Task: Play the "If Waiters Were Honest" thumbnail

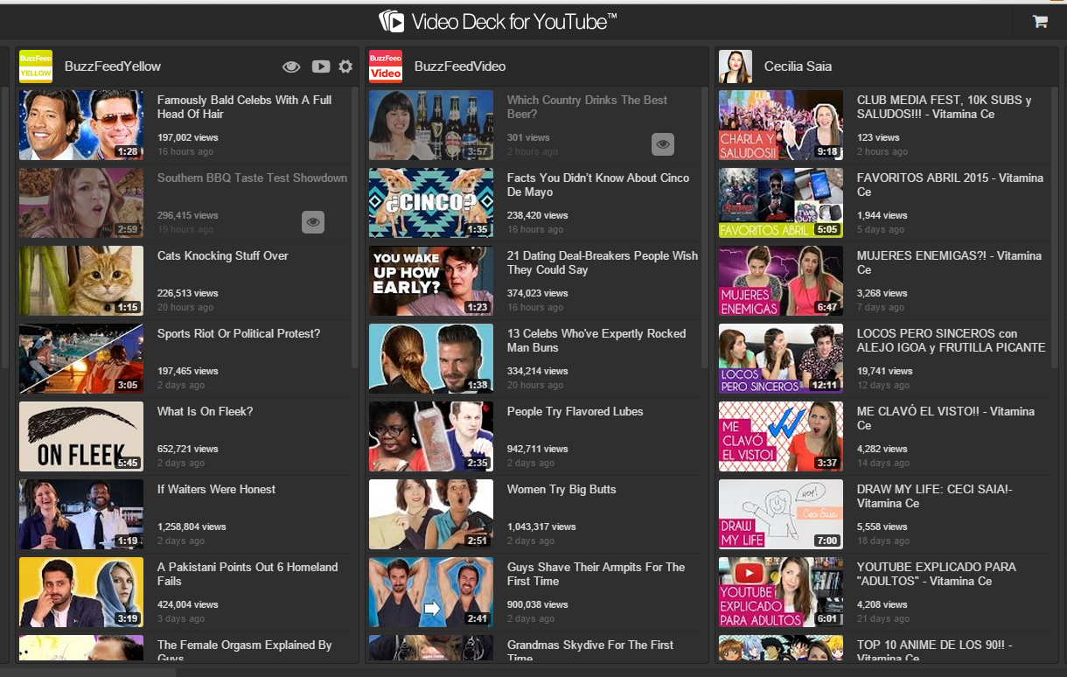Action: [x=81, y=514]
